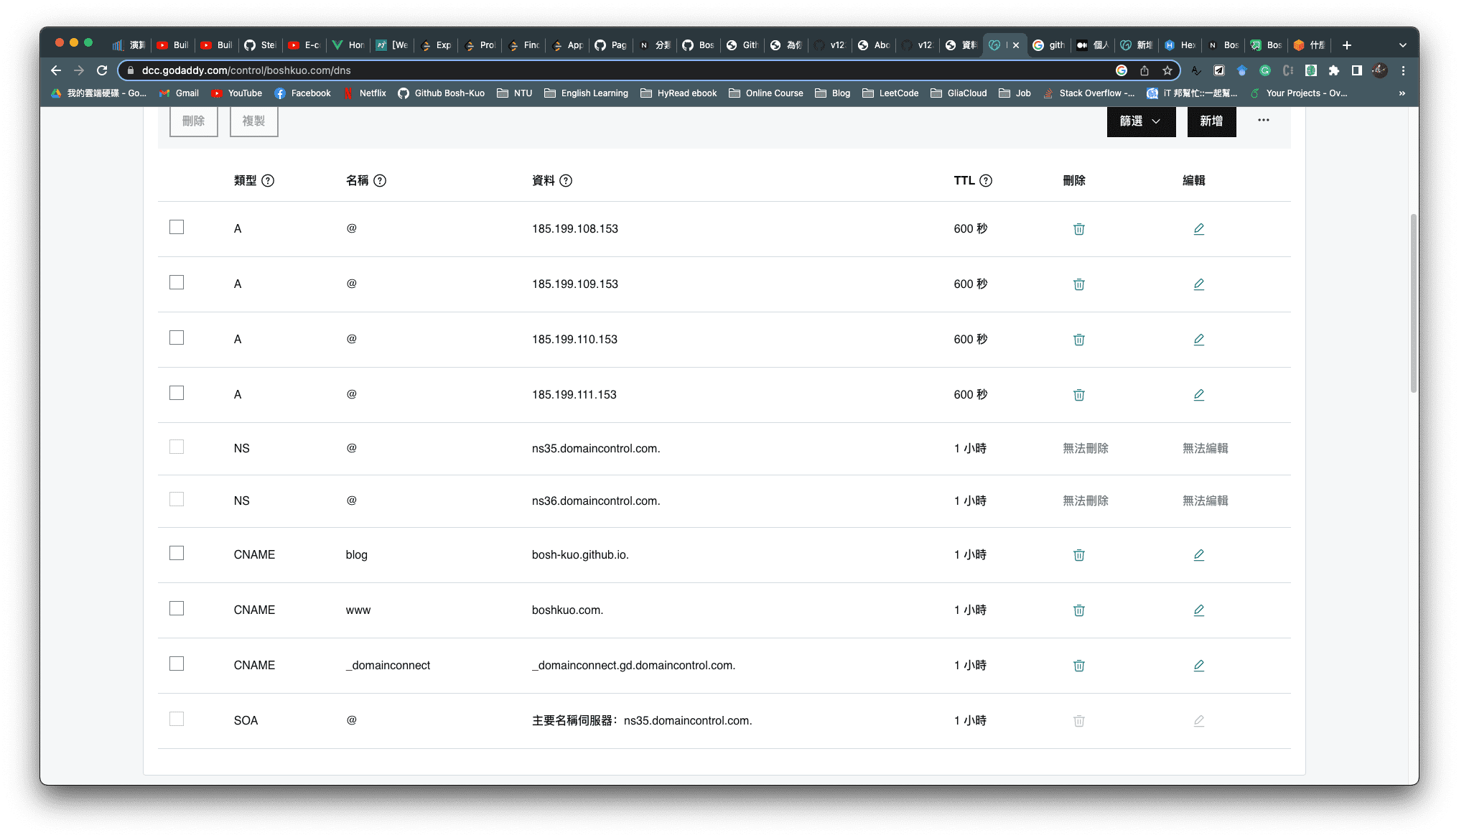Open the Job bookmarks folder

coord(1015,93)
